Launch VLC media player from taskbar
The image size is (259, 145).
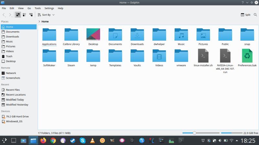[92, 140]
